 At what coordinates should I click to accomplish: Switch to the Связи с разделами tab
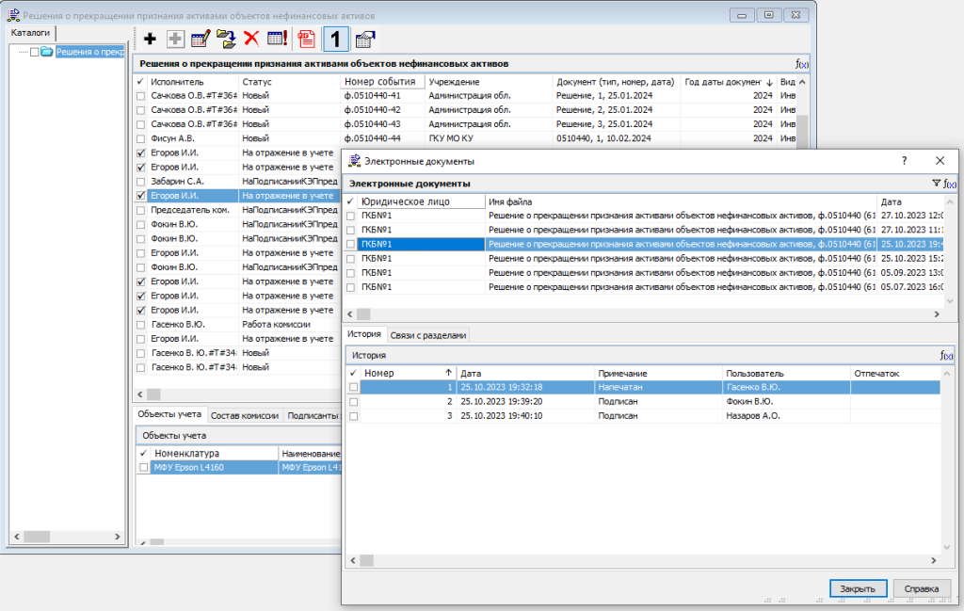428,335
